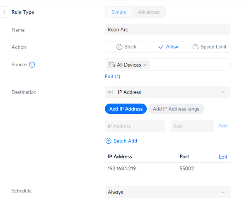Click the Port input field

pos(192,126)
